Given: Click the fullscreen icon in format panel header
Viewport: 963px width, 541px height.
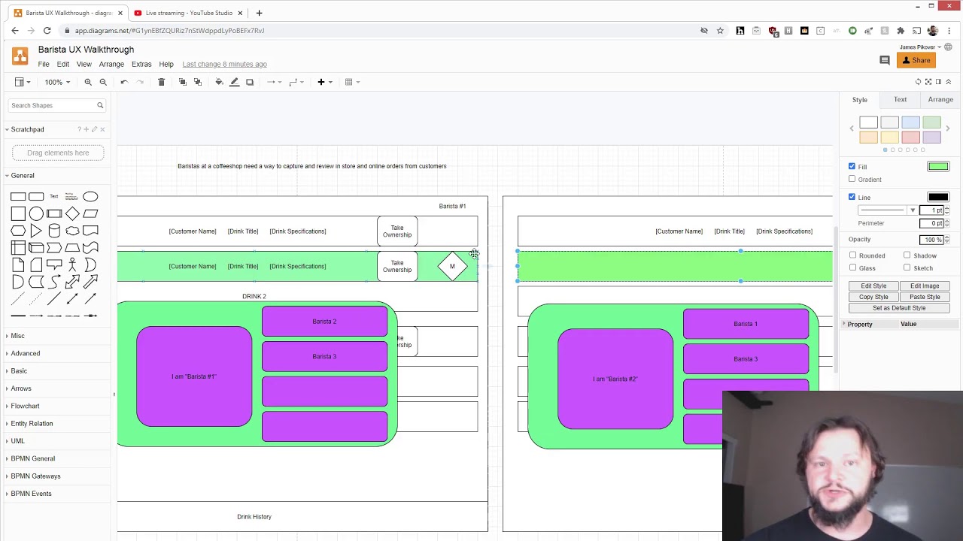Looking at the screenshot, I should coord(928,82).
